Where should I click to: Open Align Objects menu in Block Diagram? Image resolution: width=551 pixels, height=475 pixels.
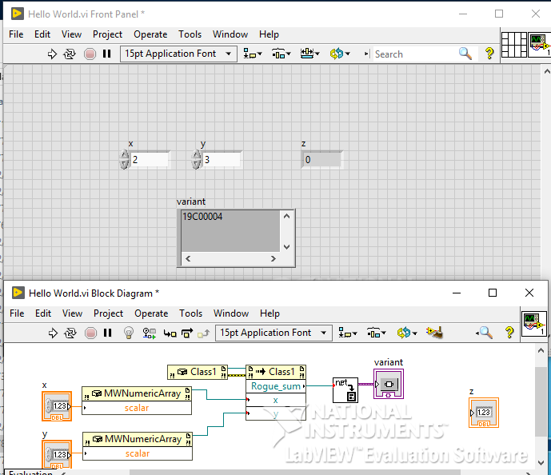point(348,333)
